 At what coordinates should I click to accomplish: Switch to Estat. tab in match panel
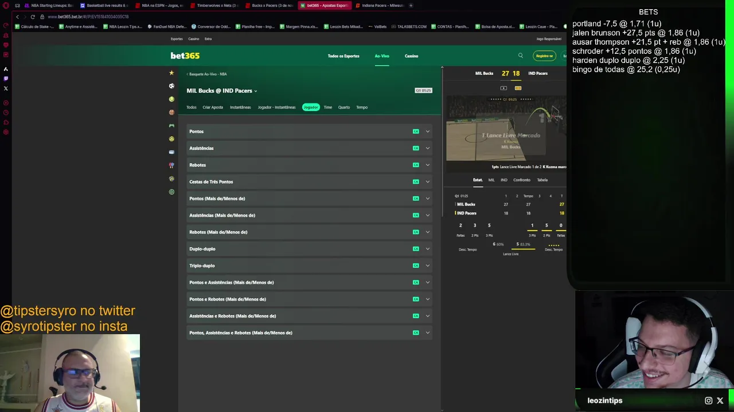pos(478,180)
